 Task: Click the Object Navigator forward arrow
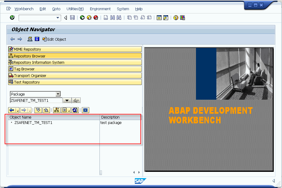pos(20,39)
